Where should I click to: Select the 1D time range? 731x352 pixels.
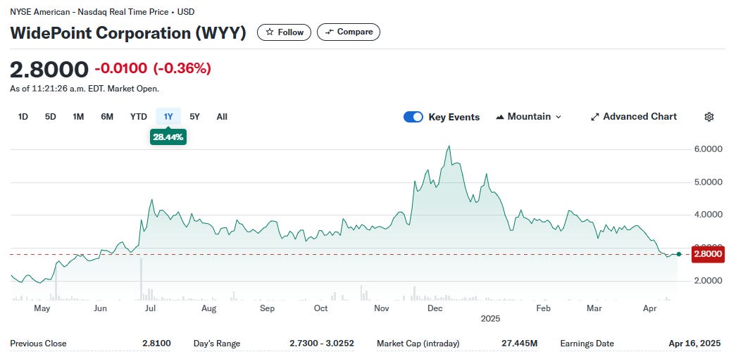[23, 117]
